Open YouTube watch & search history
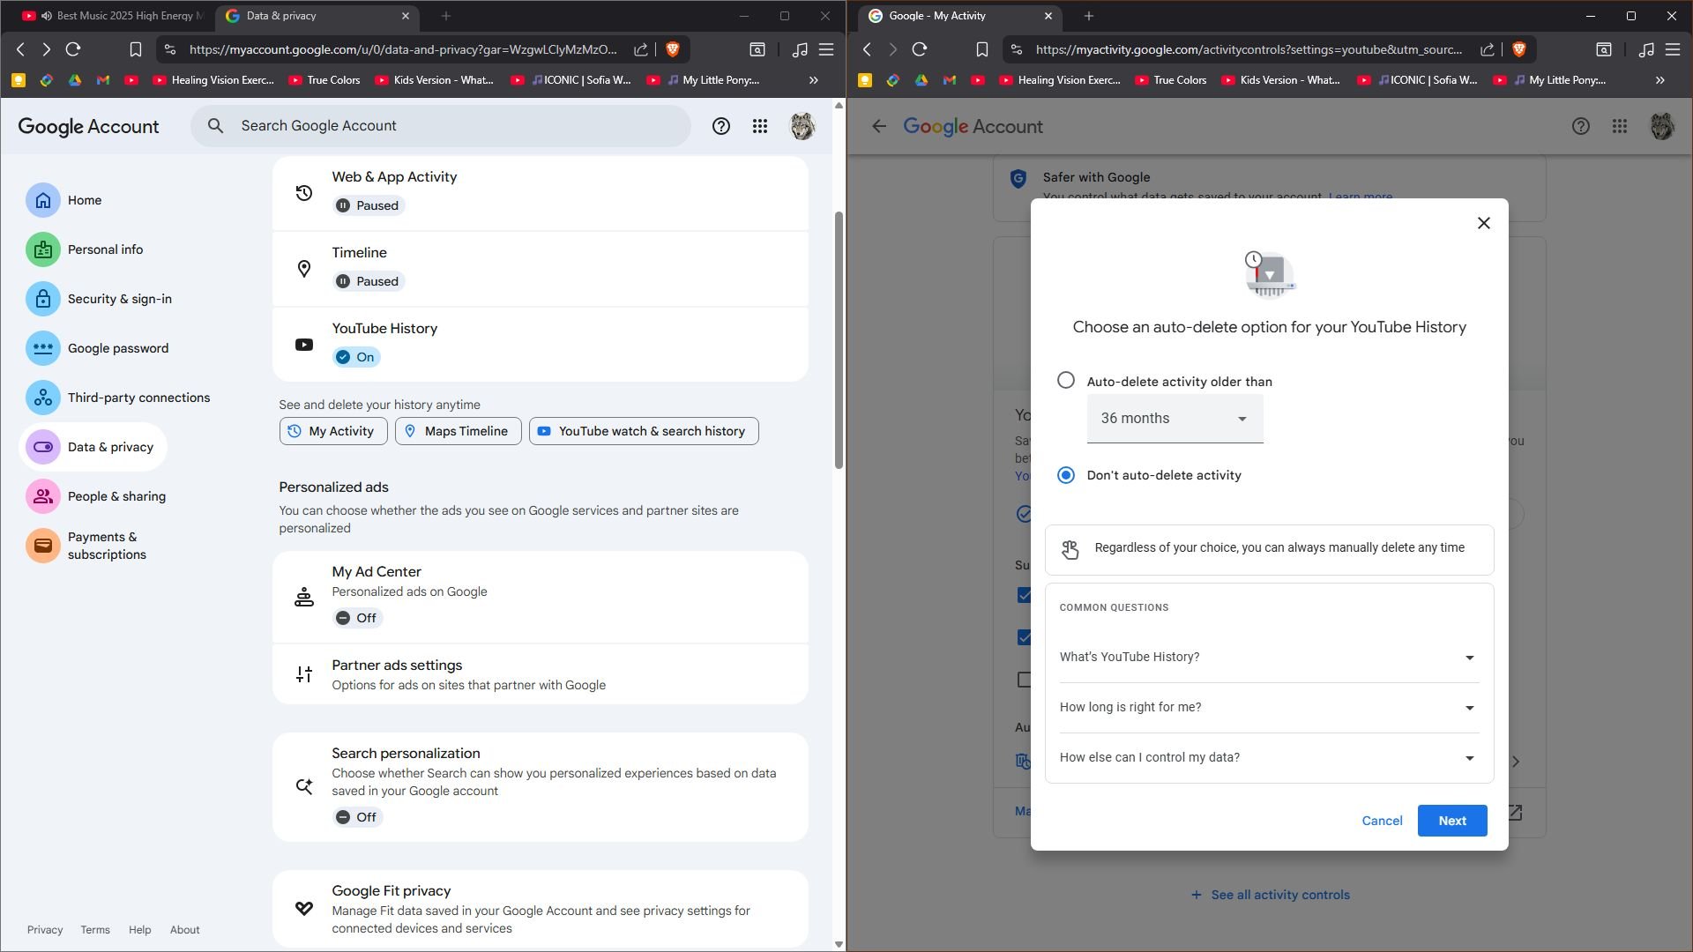The height and width of the screenshot is (952, 1693). (644, 431)
